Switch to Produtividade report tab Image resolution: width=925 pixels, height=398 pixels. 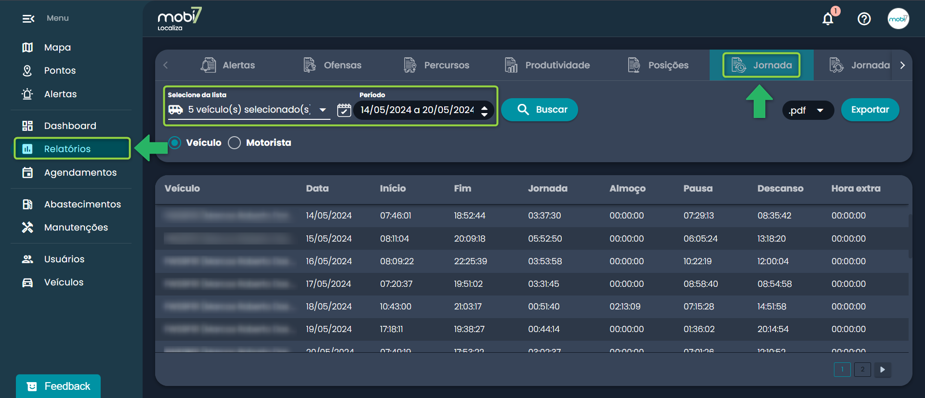click(x=547, y=65)
